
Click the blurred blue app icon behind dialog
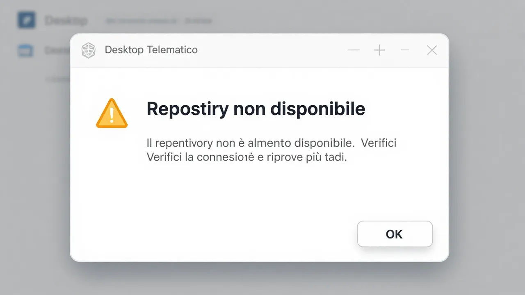click(x=27, y=20)
